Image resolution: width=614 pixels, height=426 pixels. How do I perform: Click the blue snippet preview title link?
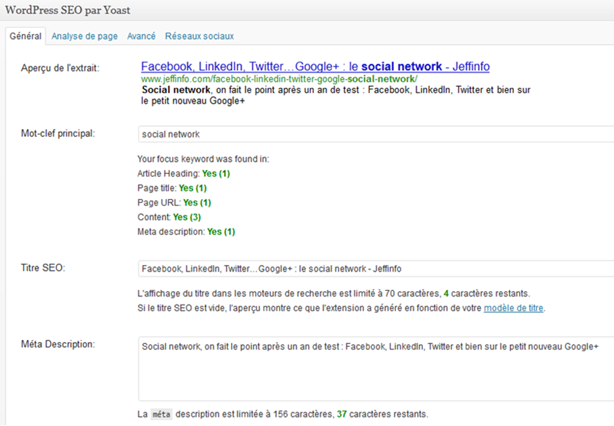(315, 67)
